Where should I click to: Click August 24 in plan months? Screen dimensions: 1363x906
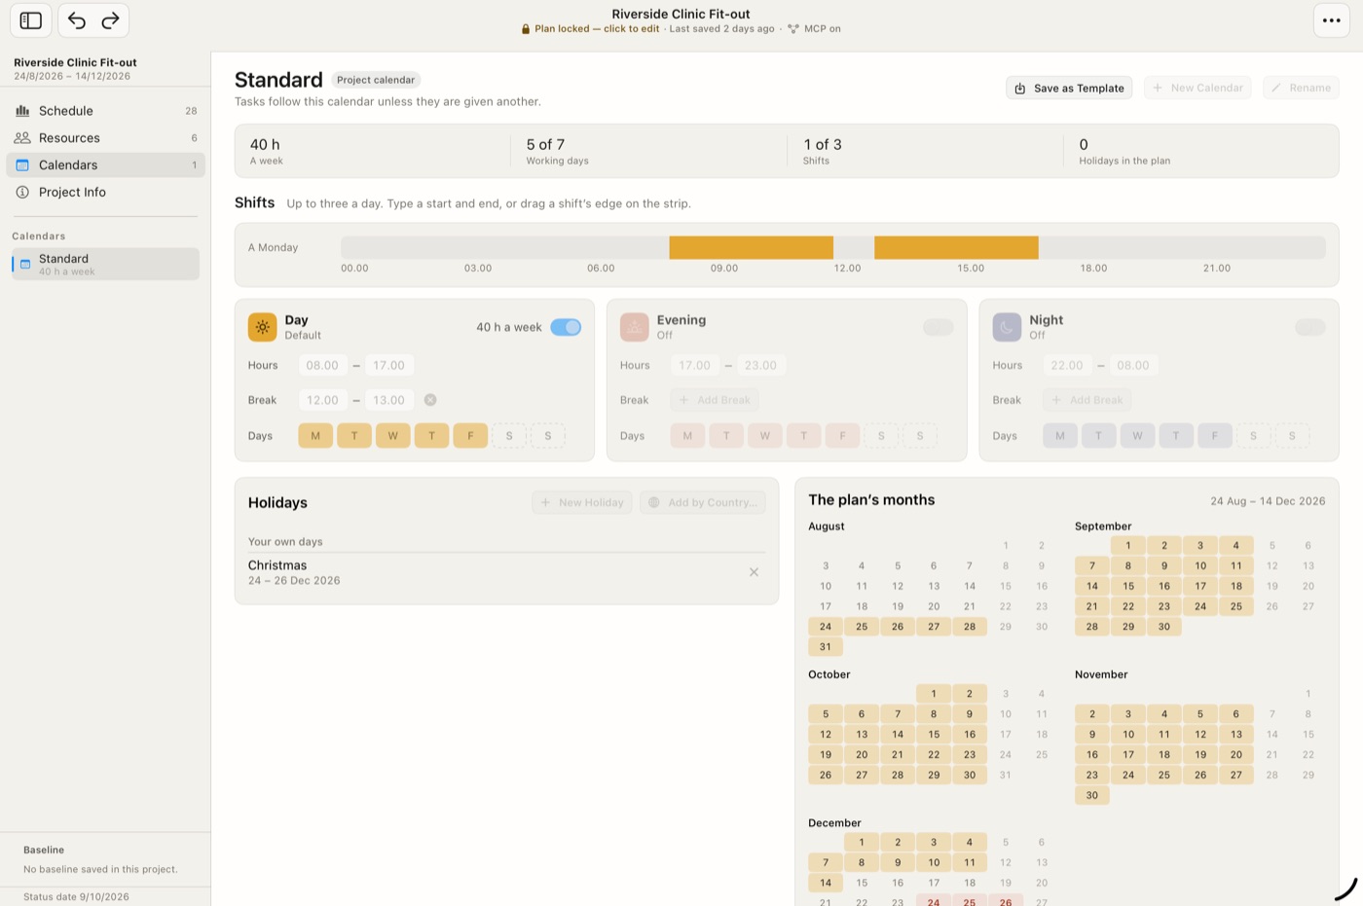826,627
